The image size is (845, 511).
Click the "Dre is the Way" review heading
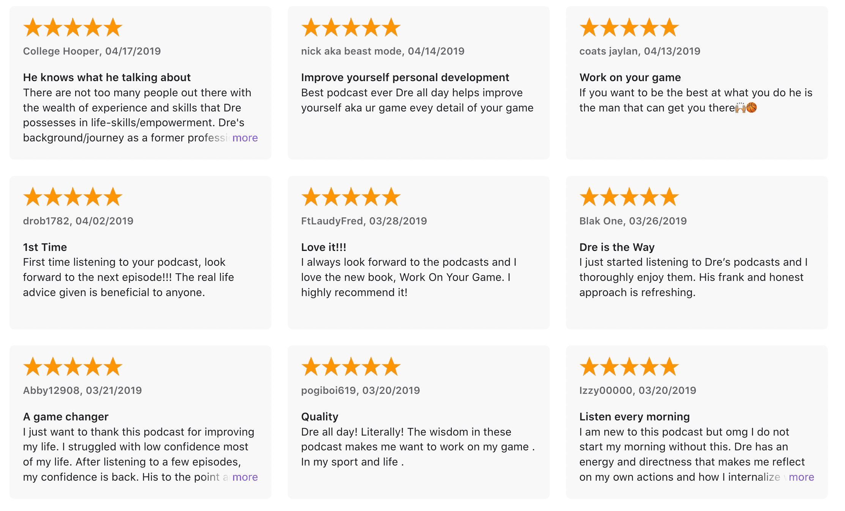[x=616, y=247]
